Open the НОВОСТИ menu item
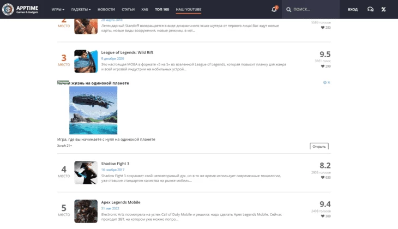Viewport: 398px width, 229px height. click(x=106, y=9)
